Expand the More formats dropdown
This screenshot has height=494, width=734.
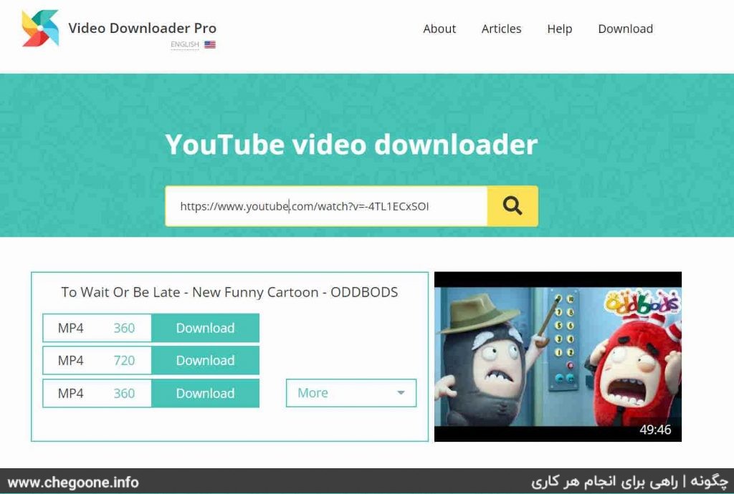[x=351, y=393]
